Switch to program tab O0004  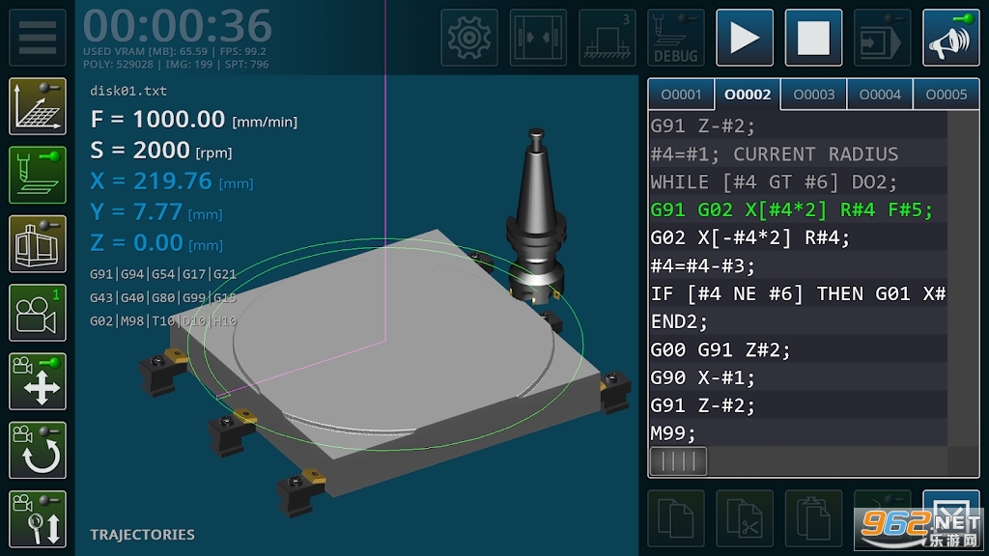pyautogui.click(x=880, y=95)
